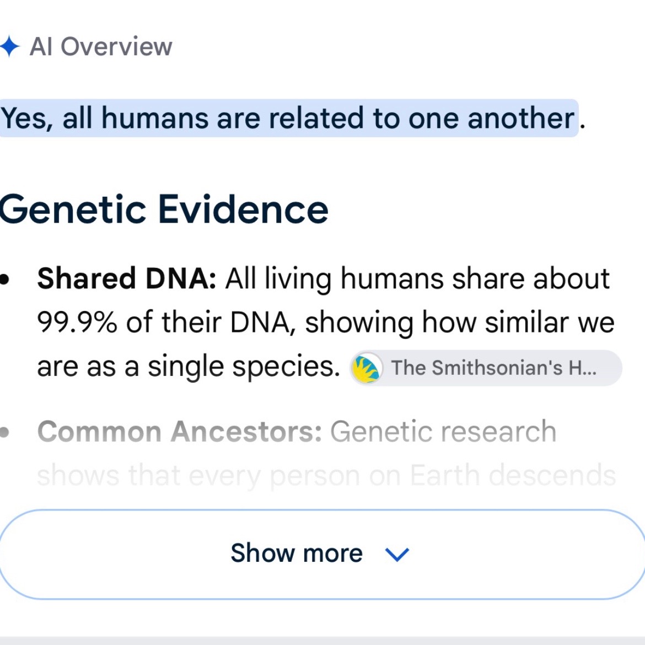The image size is (645, 645).
Task: Click the Genetic Evidence heading
Action: coord(164,209)
